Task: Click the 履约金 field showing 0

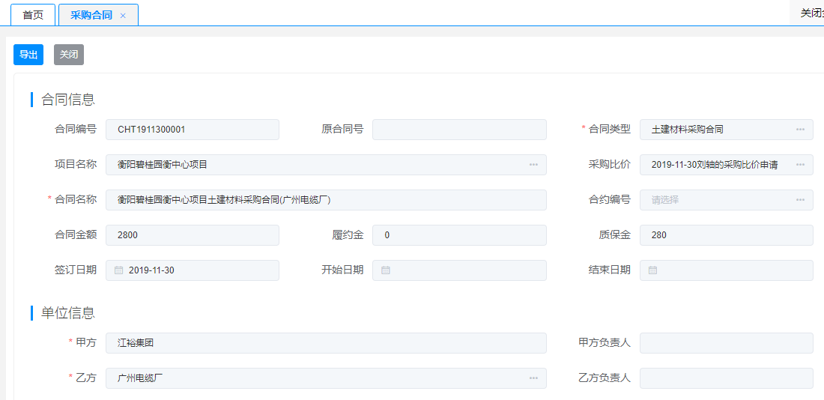Action: 459,235
